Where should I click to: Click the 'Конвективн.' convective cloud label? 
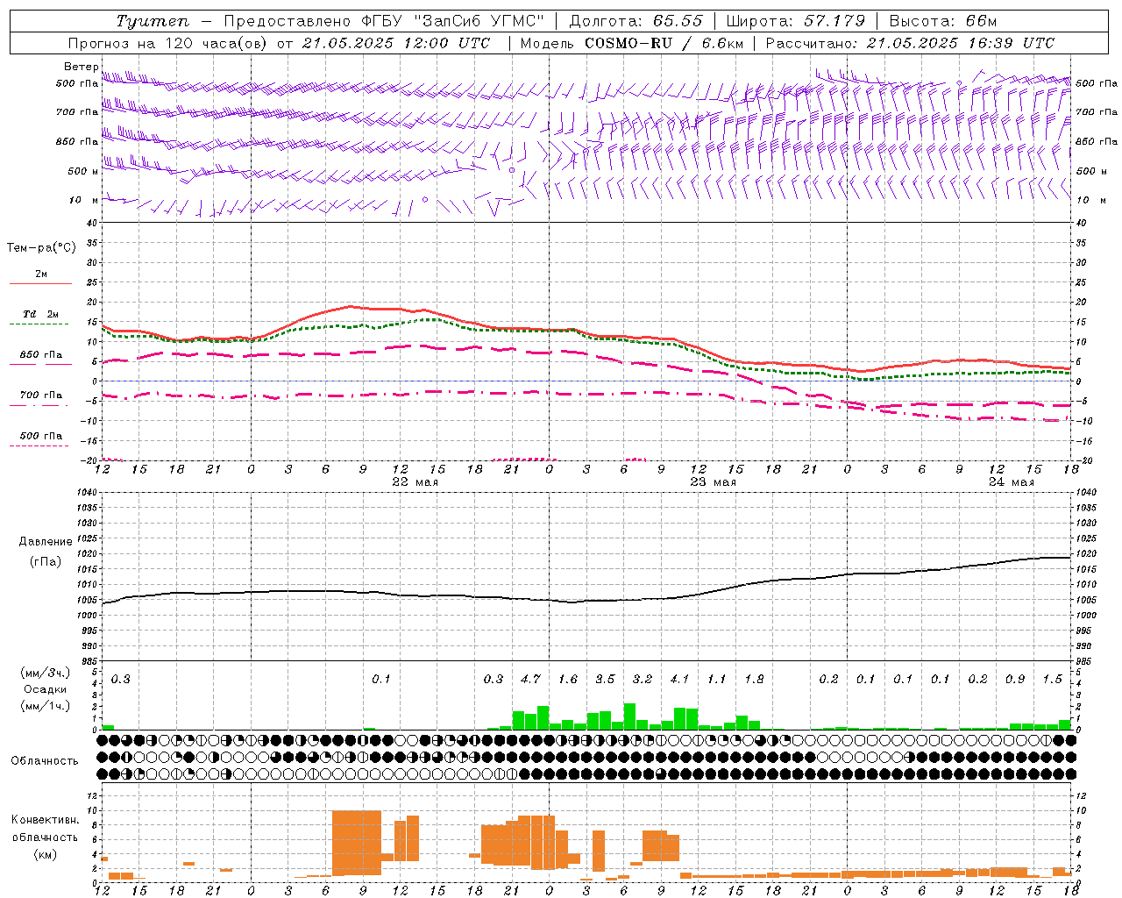pyautogui.click(x=45, y=820)
